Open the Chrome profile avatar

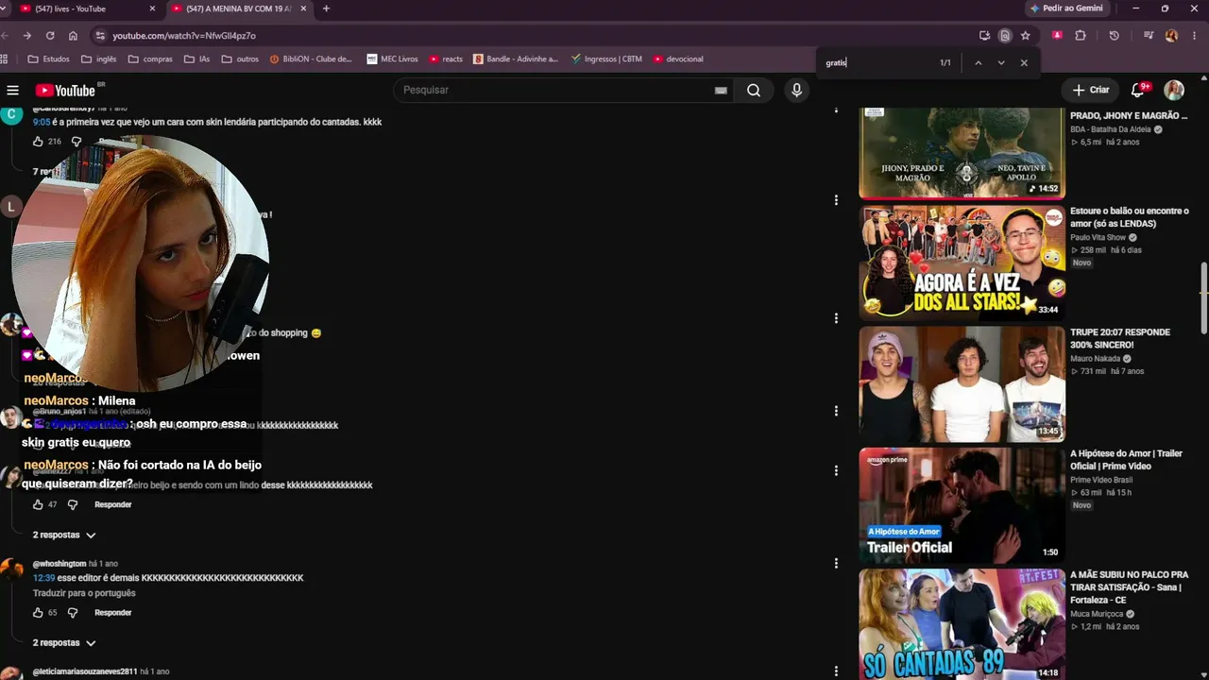point(1171,36)
